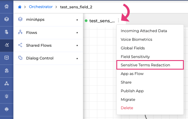
Task: Expand the Flows section arrow
Action: [77, 32]
